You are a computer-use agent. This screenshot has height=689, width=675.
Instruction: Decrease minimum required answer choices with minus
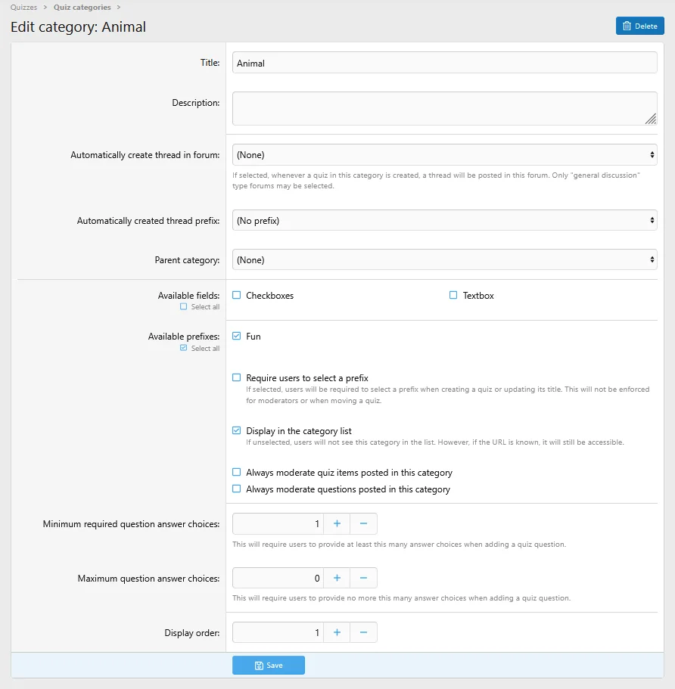[363, 524]
